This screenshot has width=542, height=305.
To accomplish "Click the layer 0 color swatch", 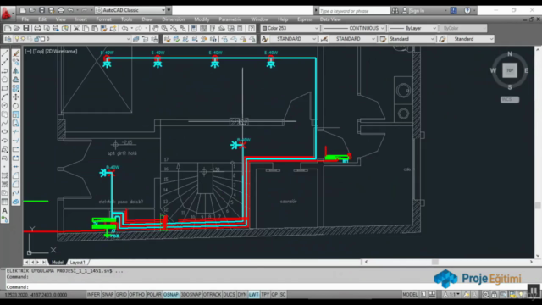I will point(43,39).
